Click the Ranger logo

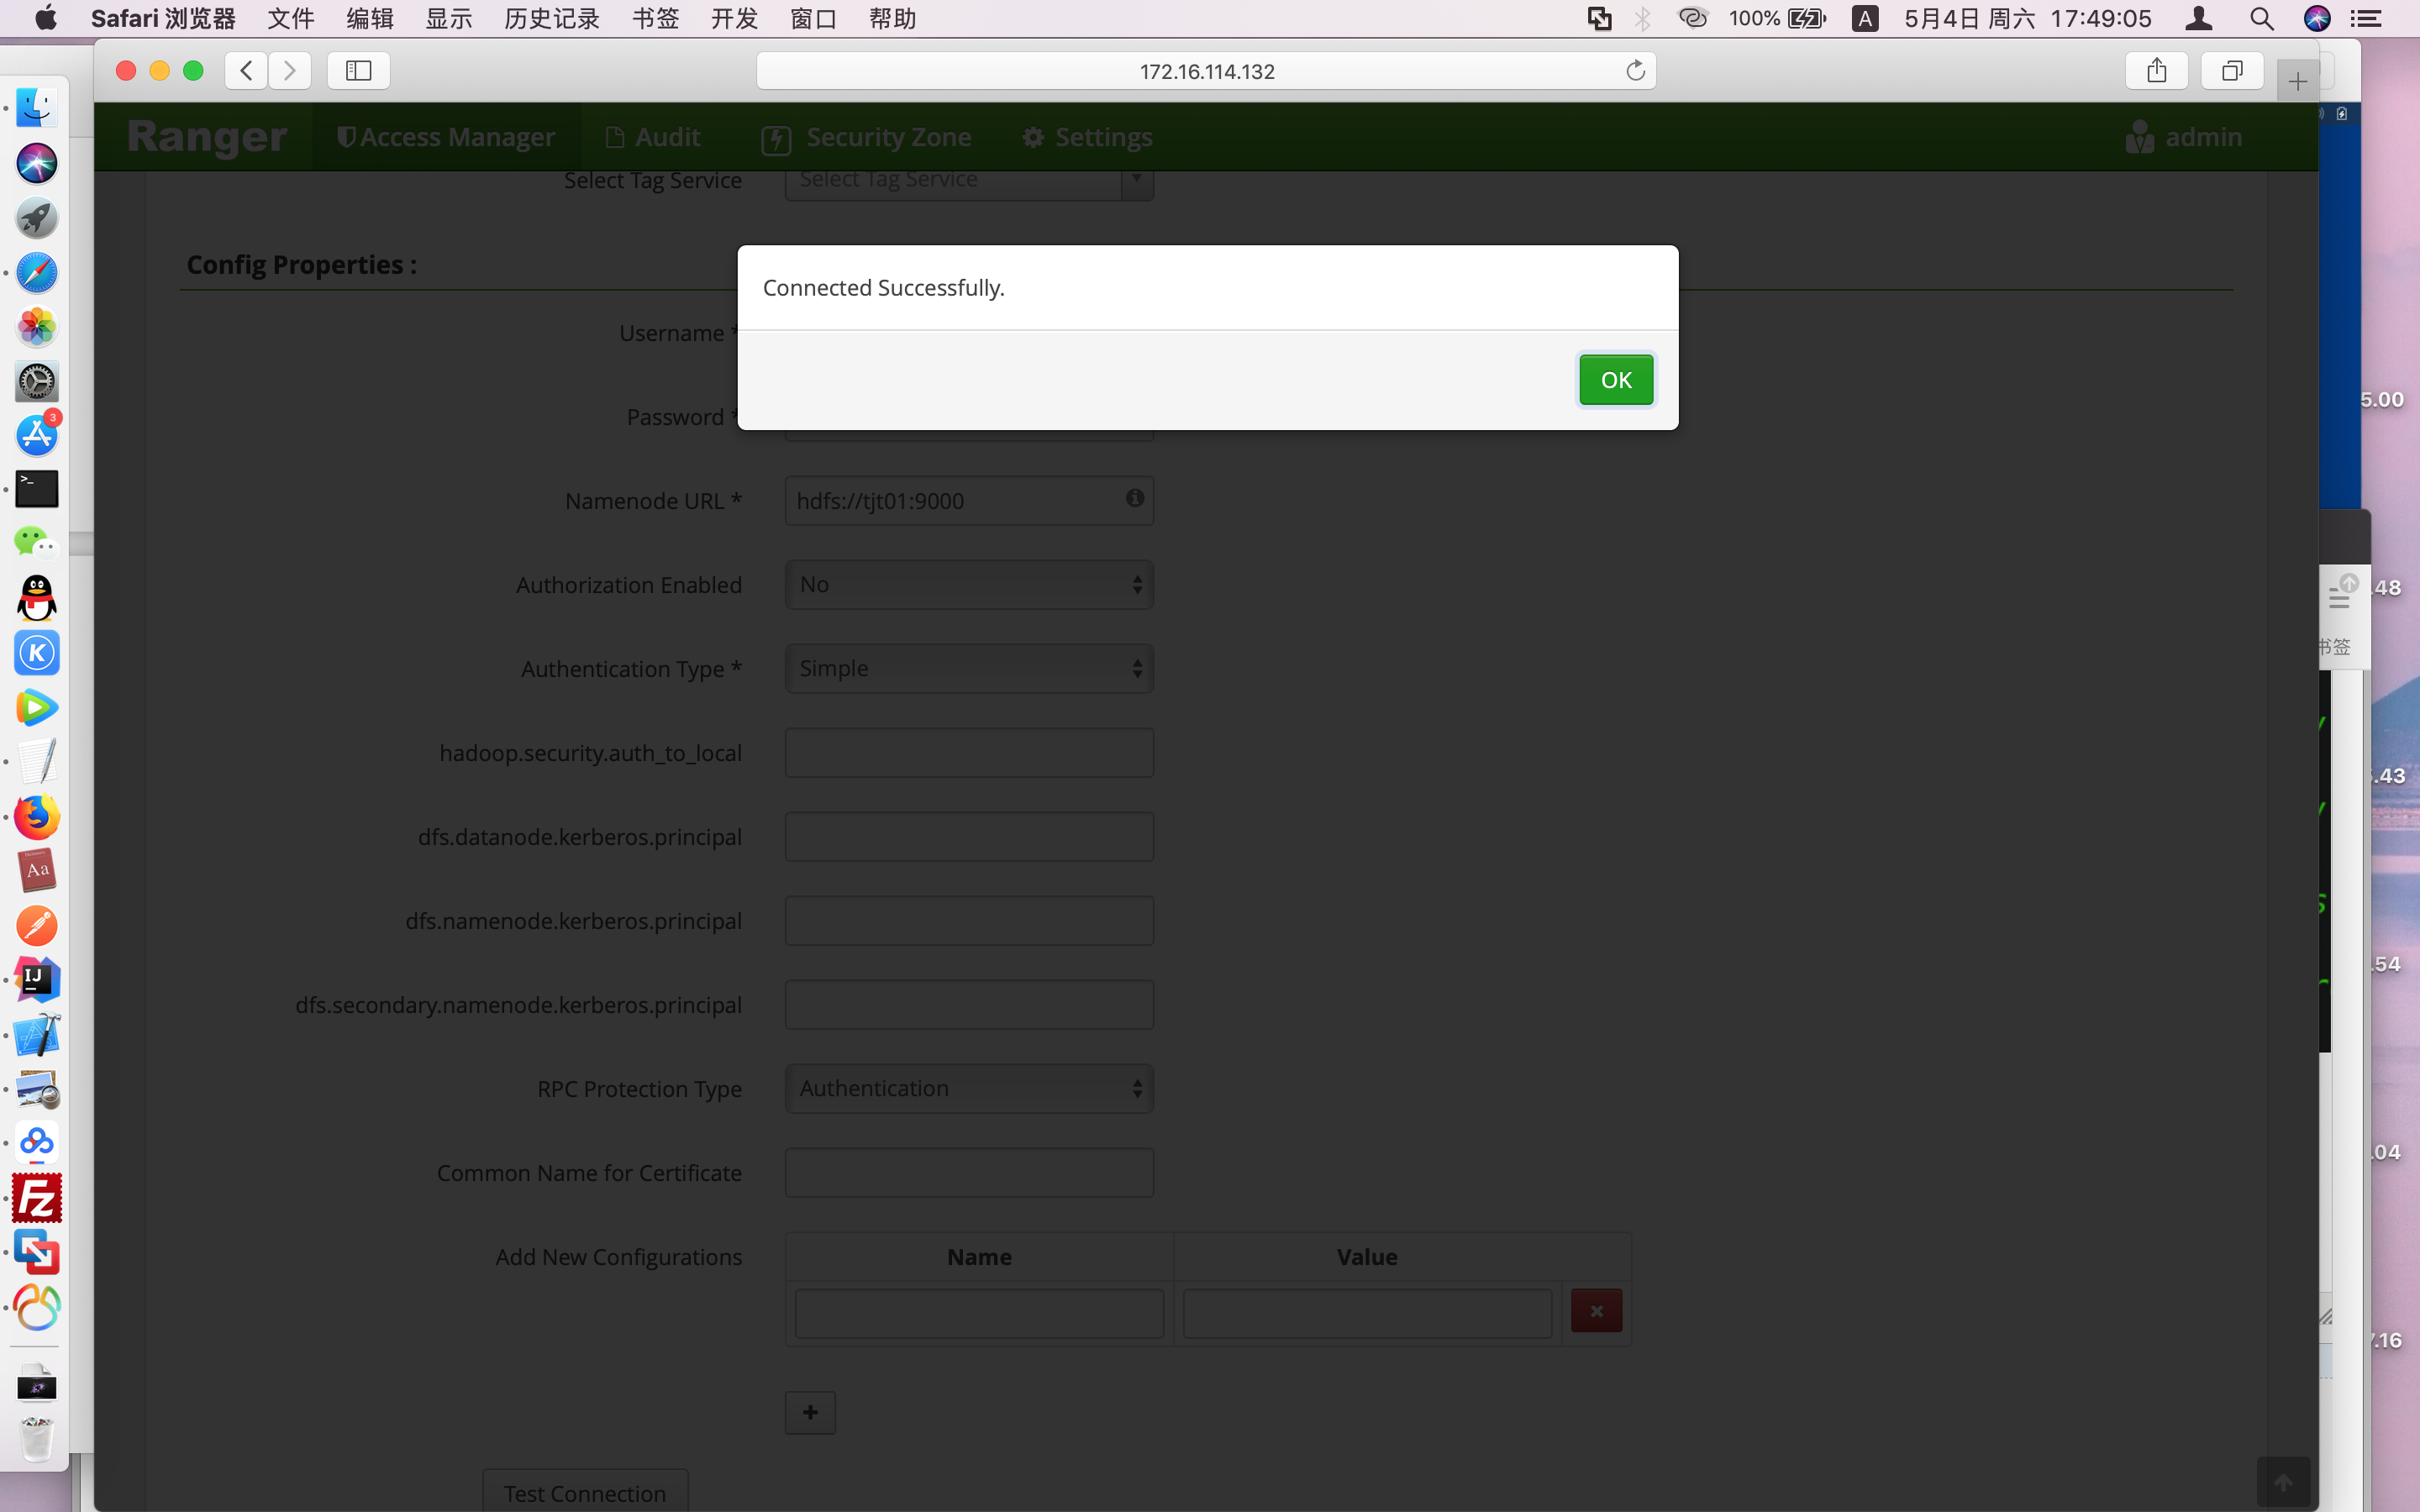click(207, 137)
